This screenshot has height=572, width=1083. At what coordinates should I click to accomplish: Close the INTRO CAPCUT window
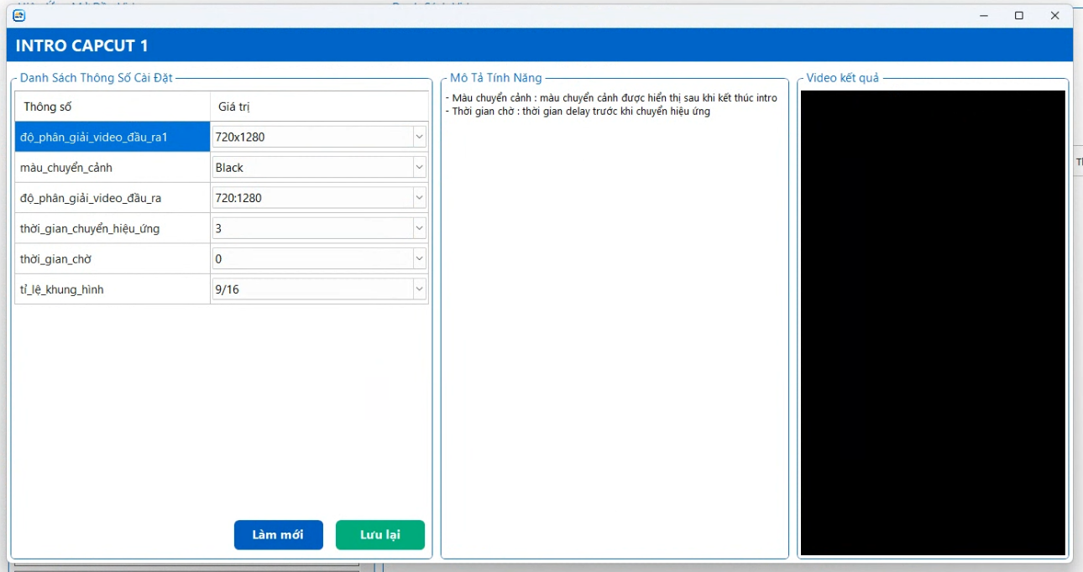[x=1055, y=15]
